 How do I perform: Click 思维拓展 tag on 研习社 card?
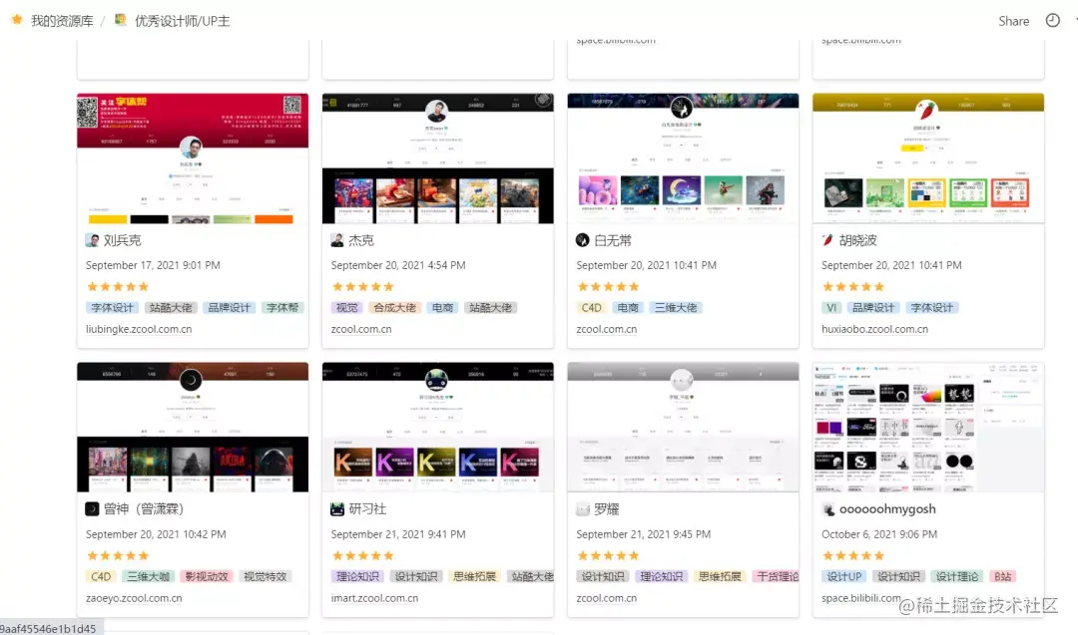coord(474,576)
